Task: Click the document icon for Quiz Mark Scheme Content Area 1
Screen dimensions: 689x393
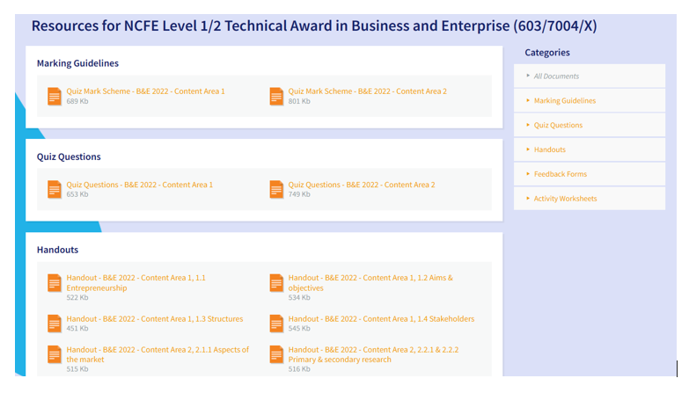Action: [x=55, y=96]
